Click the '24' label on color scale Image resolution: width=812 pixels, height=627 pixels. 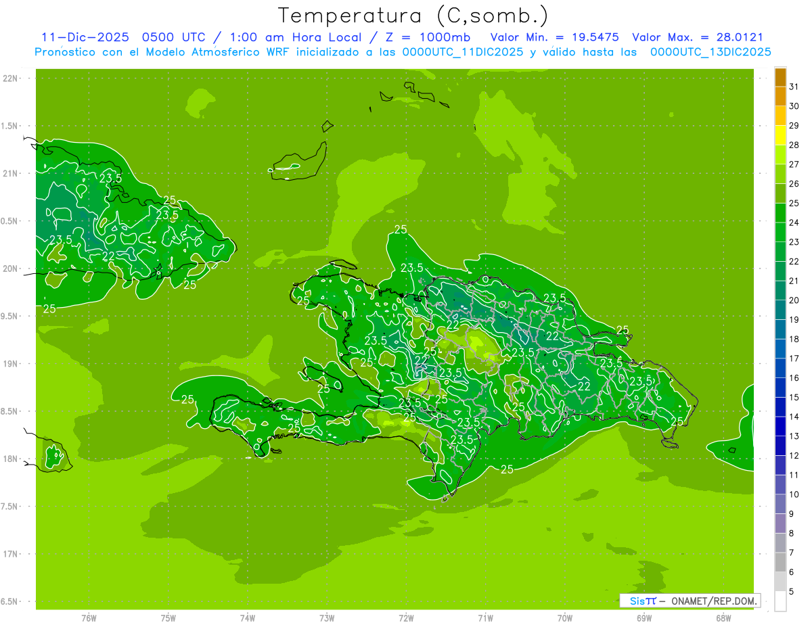click(x=794, y=223)
